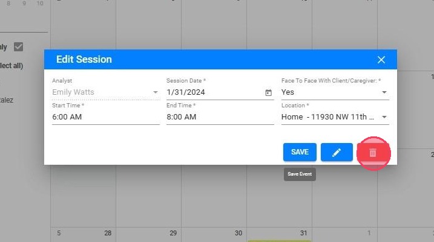Focus the Session Date field
Image resolution: width=434 pixels, height=242 pixels.
214,92
